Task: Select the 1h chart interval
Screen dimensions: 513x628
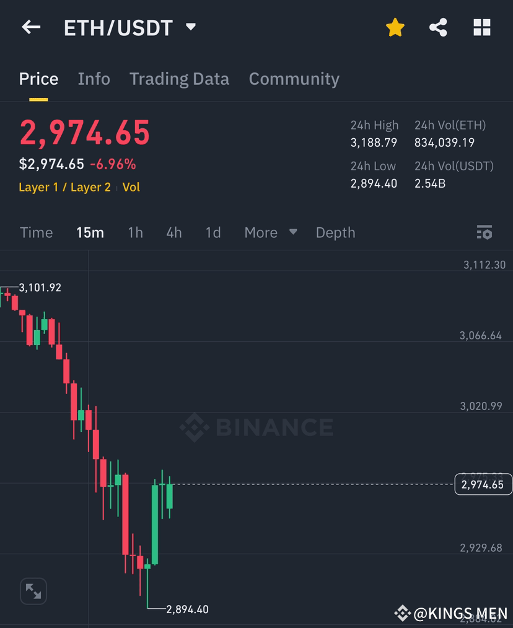Action: pyautogui.click(x=135, y=232)
